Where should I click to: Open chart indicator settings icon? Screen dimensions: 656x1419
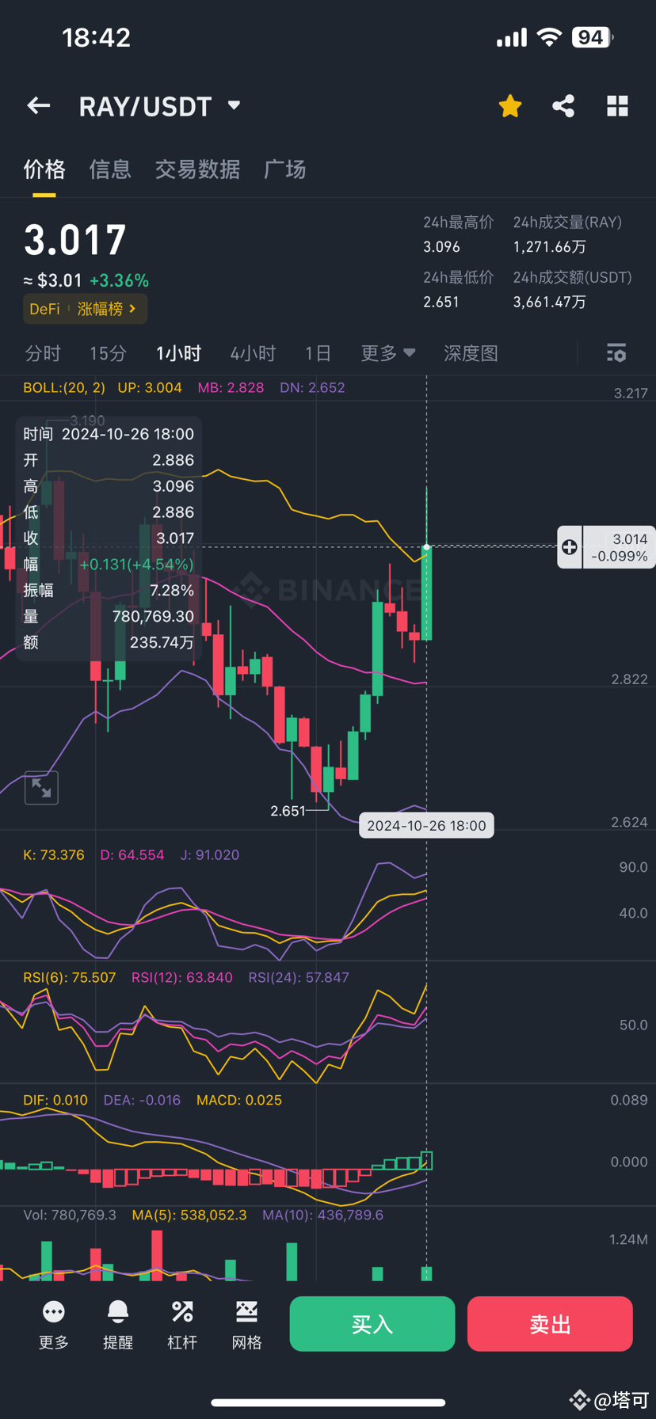[616, 353]
